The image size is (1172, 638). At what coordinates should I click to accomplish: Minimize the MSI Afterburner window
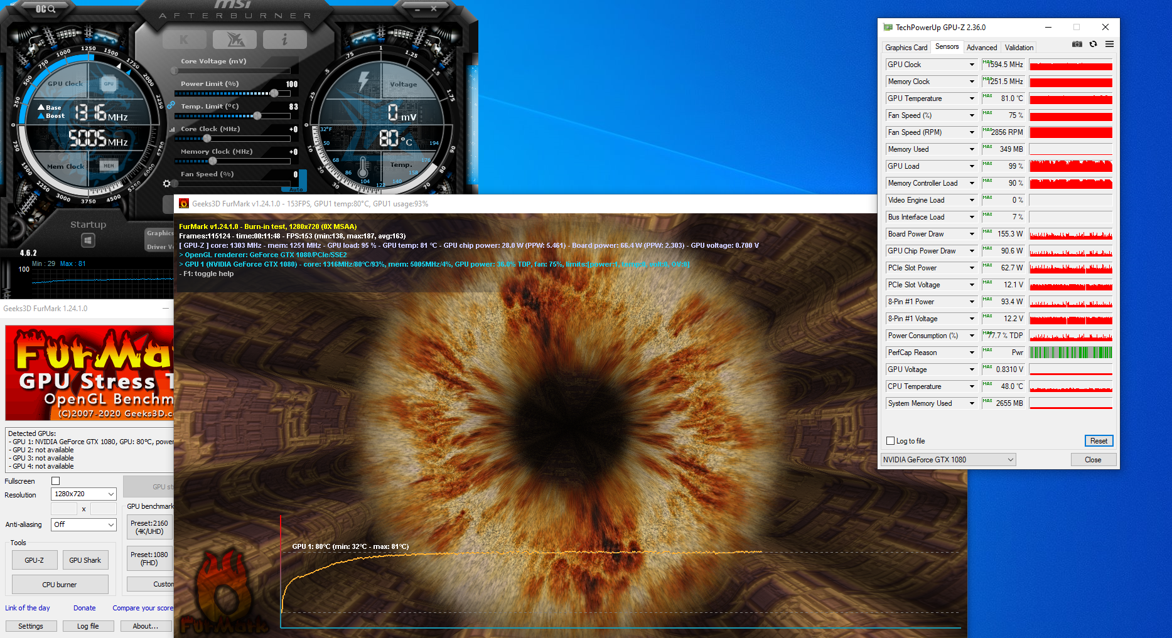pyautogui.click(x=417, y=9)
